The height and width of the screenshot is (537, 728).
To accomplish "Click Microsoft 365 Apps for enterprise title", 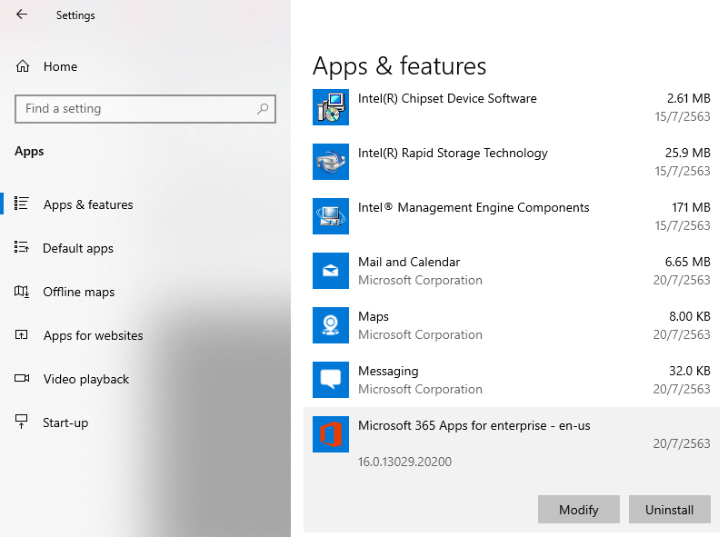I will tap(474, 425).
